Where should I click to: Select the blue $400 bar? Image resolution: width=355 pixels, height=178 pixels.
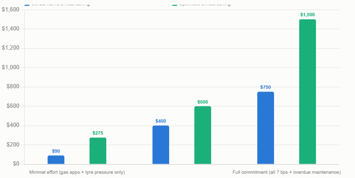(161, 145)
